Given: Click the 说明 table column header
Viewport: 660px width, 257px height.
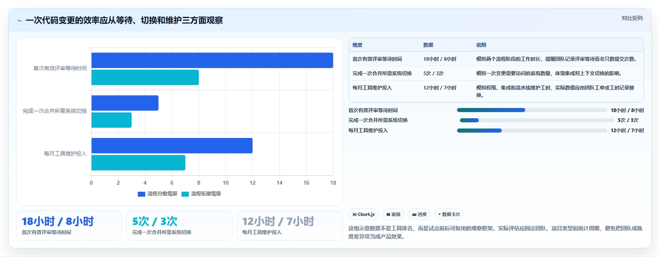Looking at the screenshot, I should [x=481, y=45].
